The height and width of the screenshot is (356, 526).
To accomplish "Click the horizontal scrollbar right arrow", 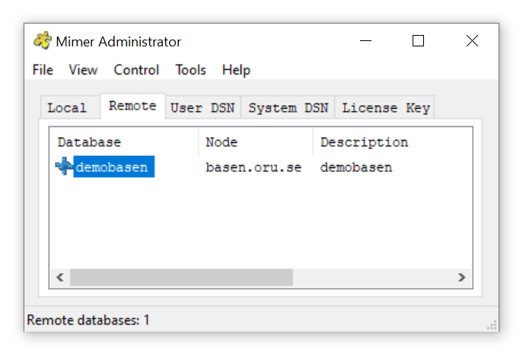I will point(461,277).
